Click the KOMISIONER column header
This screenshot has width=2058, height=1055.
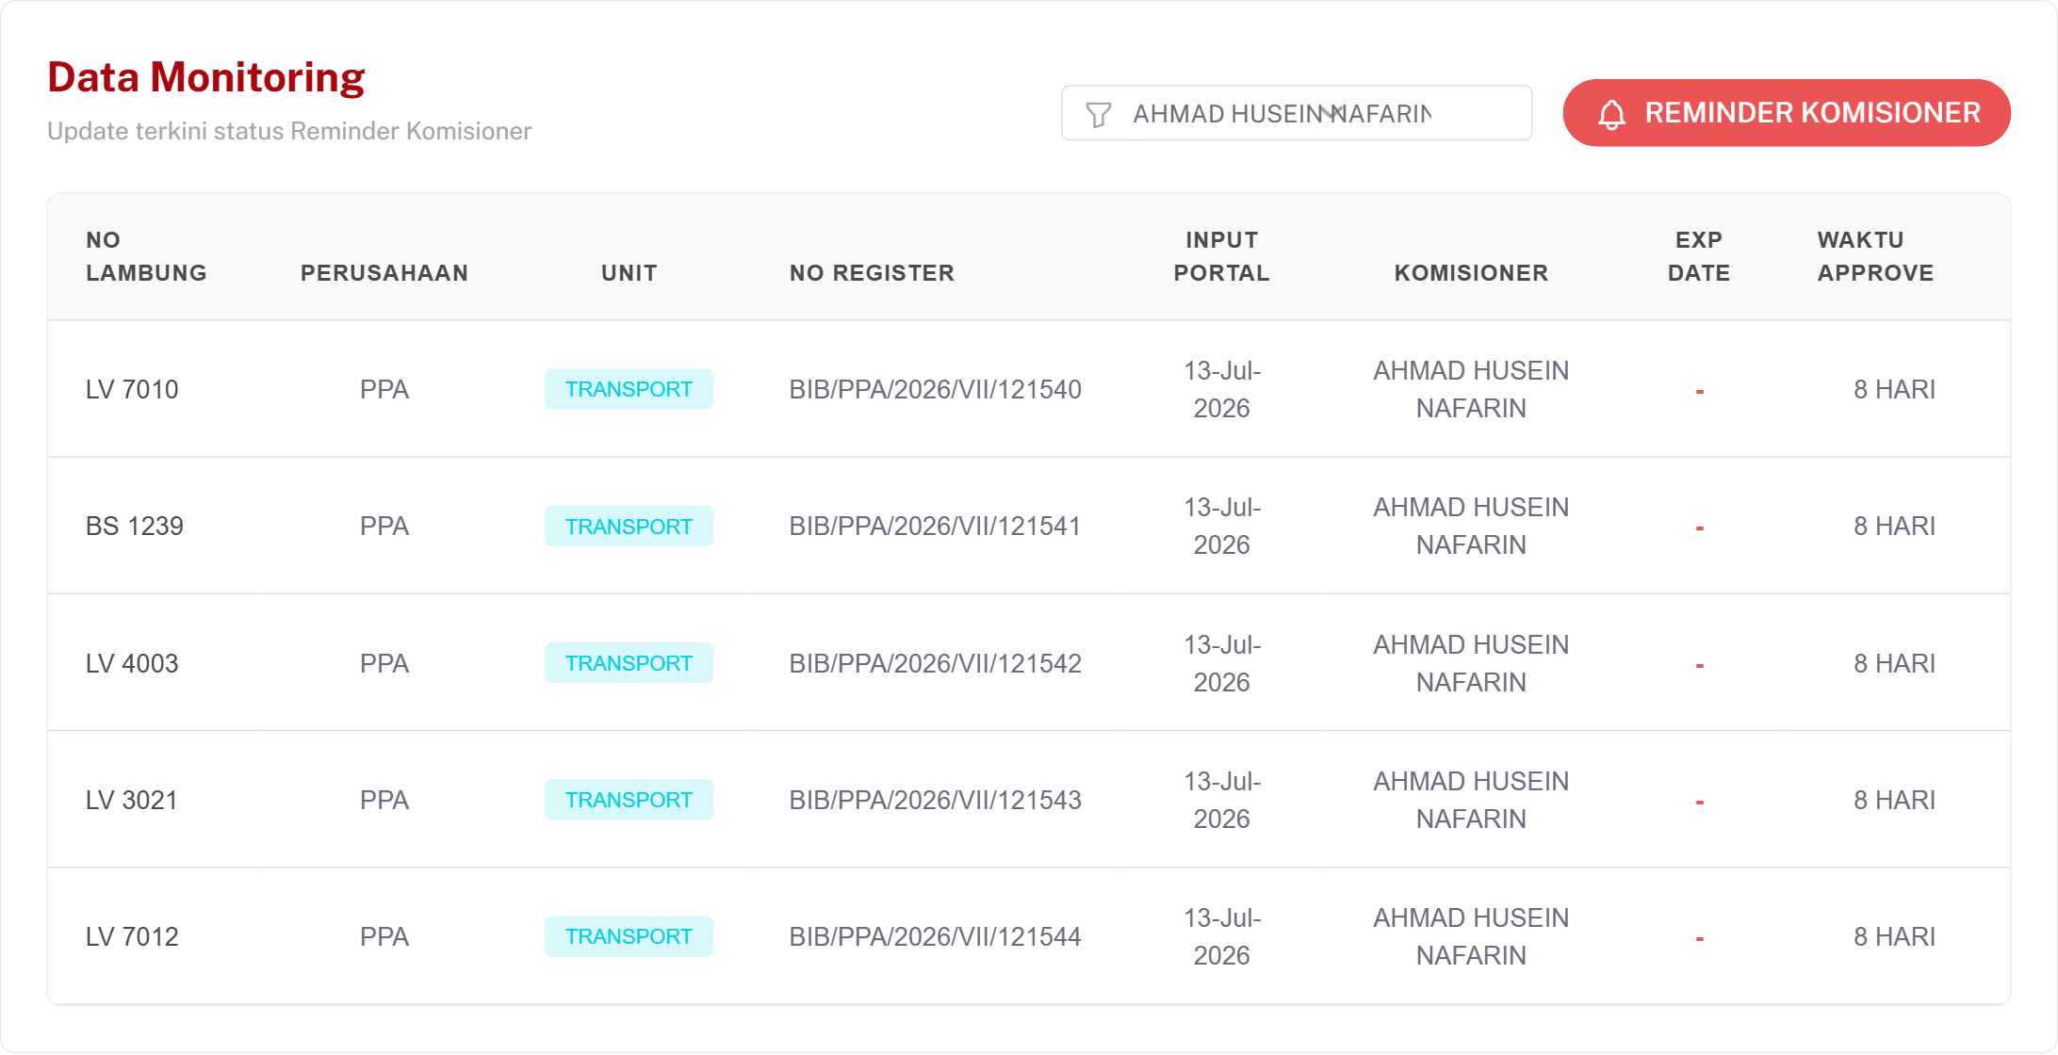click(1472, 273)
